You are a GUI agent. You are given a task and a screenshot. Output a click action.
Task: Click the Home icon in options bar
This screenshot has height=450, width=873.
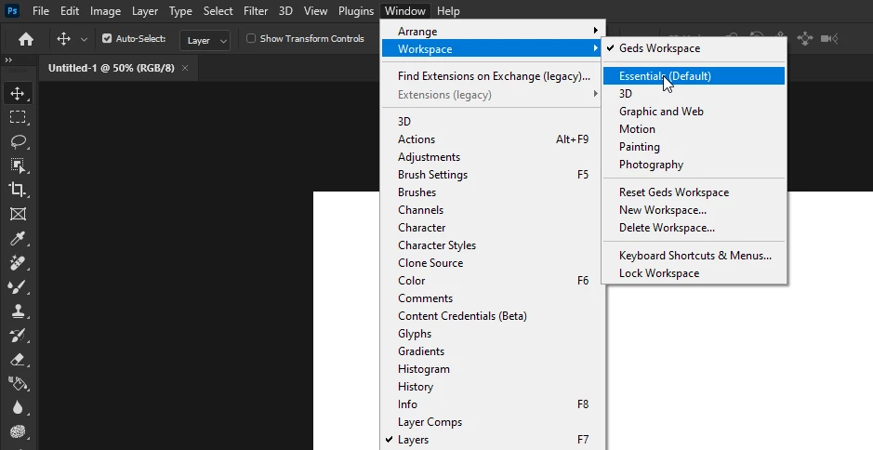point(26,39)
